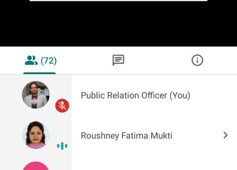Viewport: 237px width, 170px height.
Task: Open the participants tab people icon
Action: (x=31, y=60)
